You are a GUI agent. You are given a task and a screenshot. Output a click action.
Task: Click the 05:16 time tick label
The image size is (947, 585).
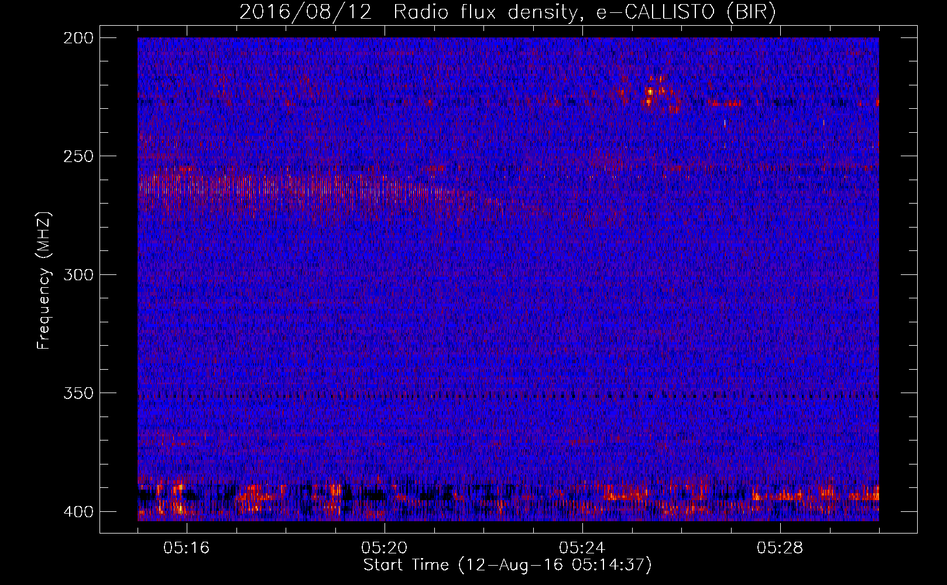click(x=187, y=548)
